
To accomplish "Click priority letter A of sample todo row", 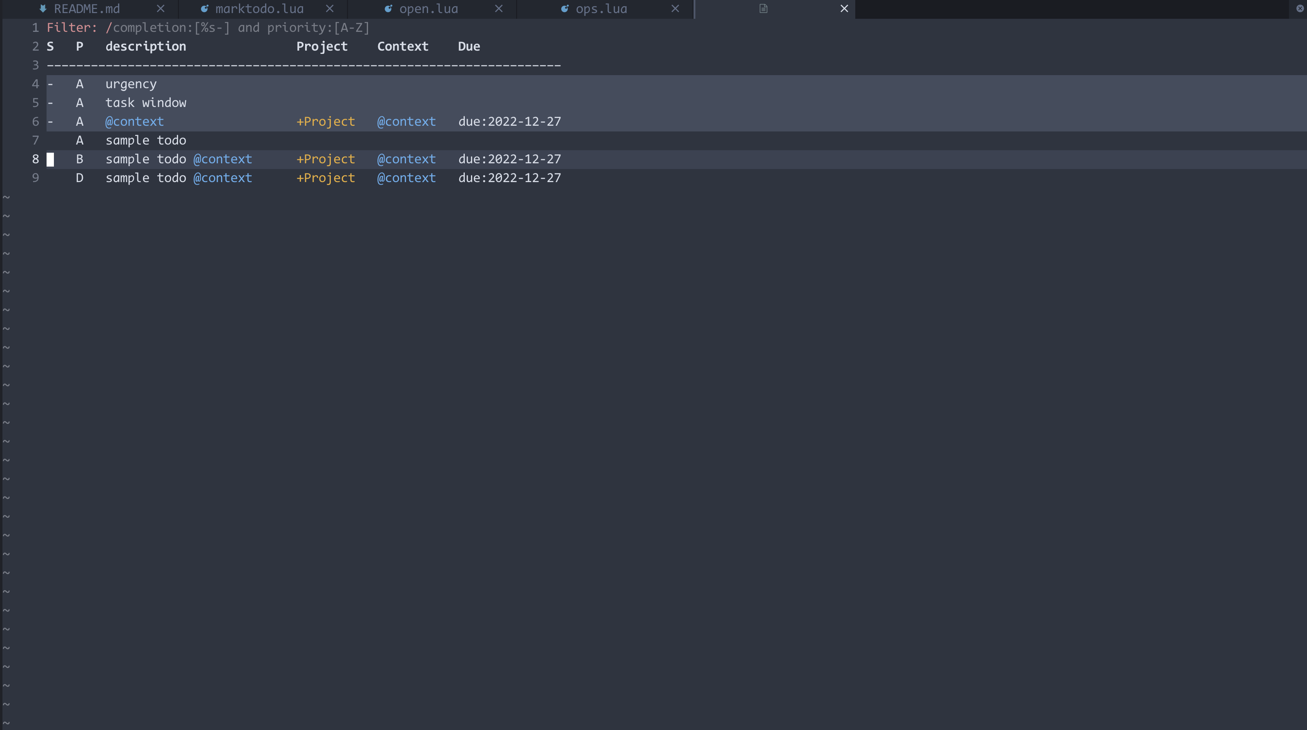I will [x=80, y=140].
